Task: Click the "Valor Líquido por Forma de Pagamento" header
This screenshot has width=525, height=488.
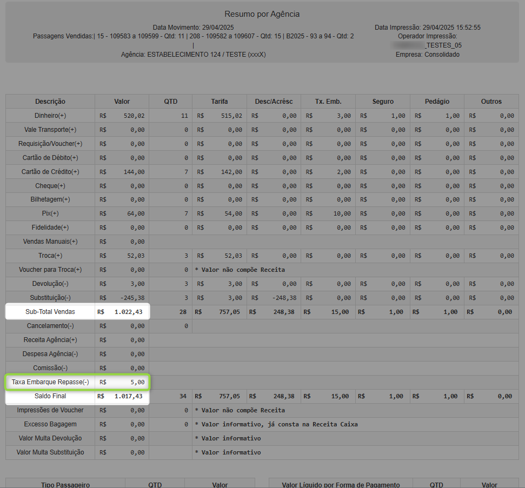Action: point(341,485)
